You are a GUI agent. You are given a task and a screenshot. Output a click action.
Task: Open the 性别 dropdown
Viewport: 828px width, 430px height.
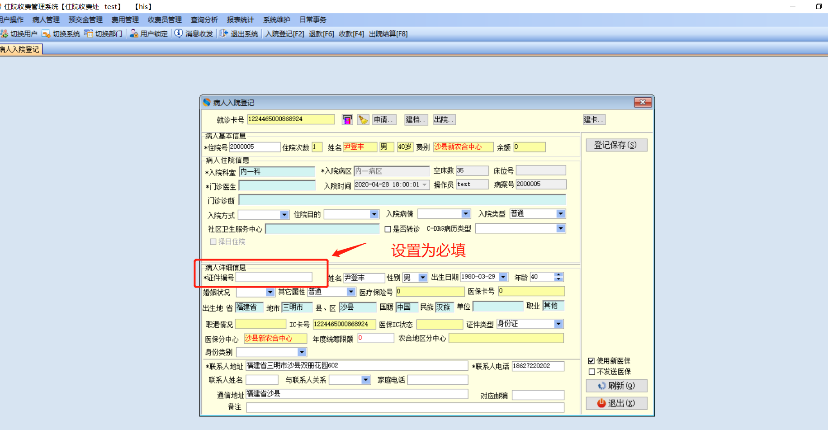pos(423,277)
